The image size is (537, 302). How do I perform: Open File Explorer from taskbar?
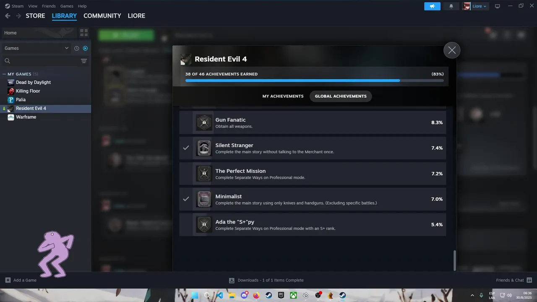pyautogui.click(x=232, y=295)
